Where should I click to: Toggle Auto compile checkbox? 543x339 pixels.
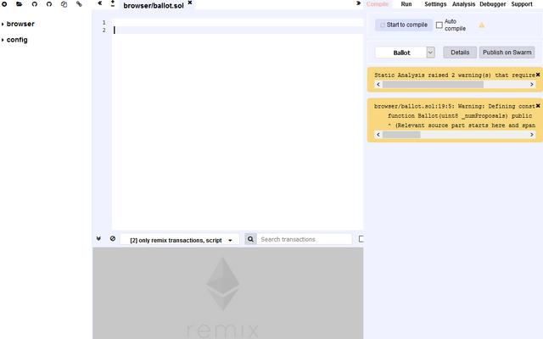click(439, 25)
